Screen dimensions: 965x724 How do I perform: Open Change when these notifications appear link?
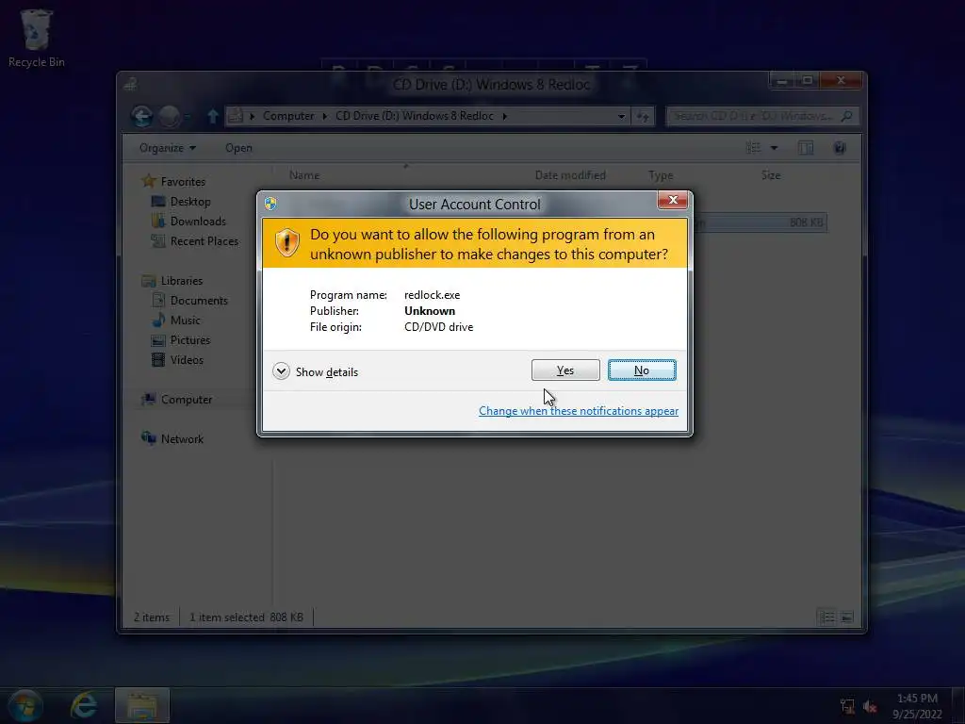579,411
